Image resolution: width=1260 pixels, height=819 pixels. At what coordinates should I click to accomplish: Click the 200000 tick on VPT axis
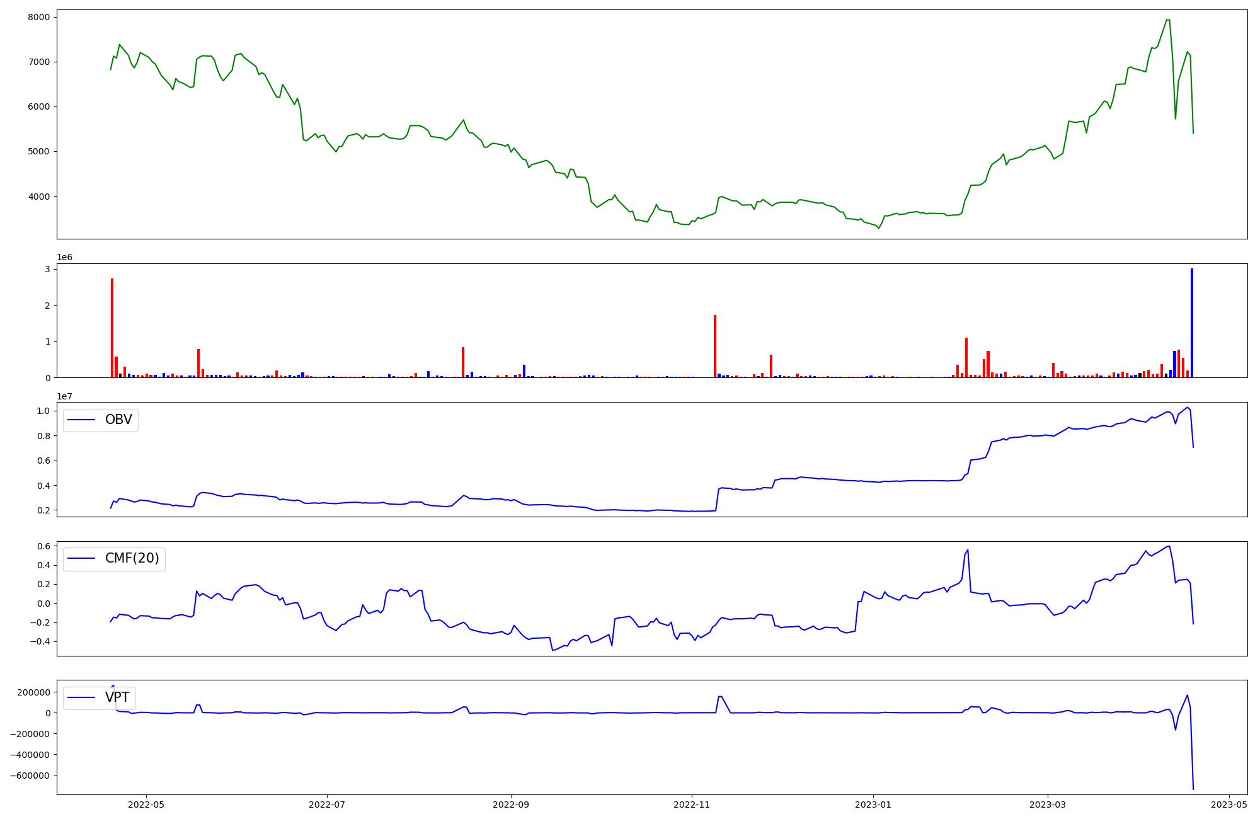pyautogui.click(x=34, y=692)
